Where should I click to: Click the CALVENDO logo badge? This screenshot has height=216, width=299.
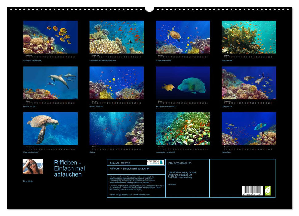155,162
